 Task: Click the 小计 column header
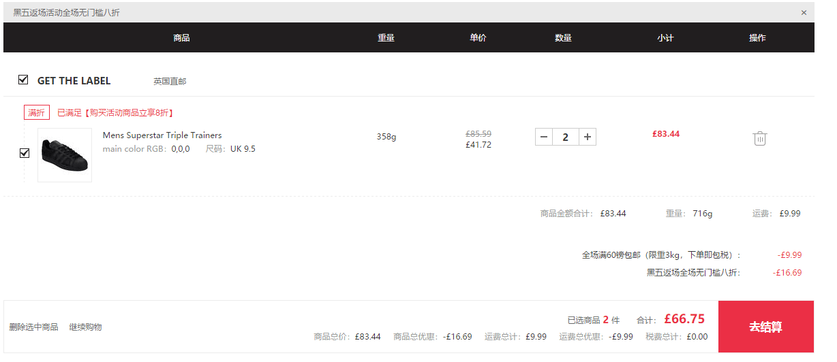665,38
